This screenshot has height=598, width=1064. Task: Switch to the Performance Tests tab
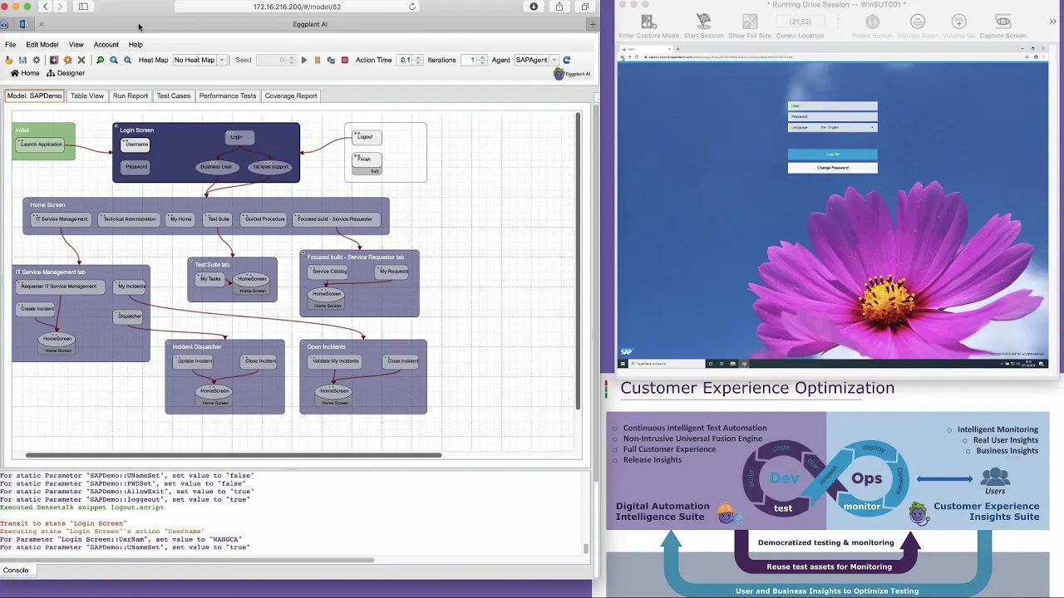pyautogui.click(x=228, y=96)
